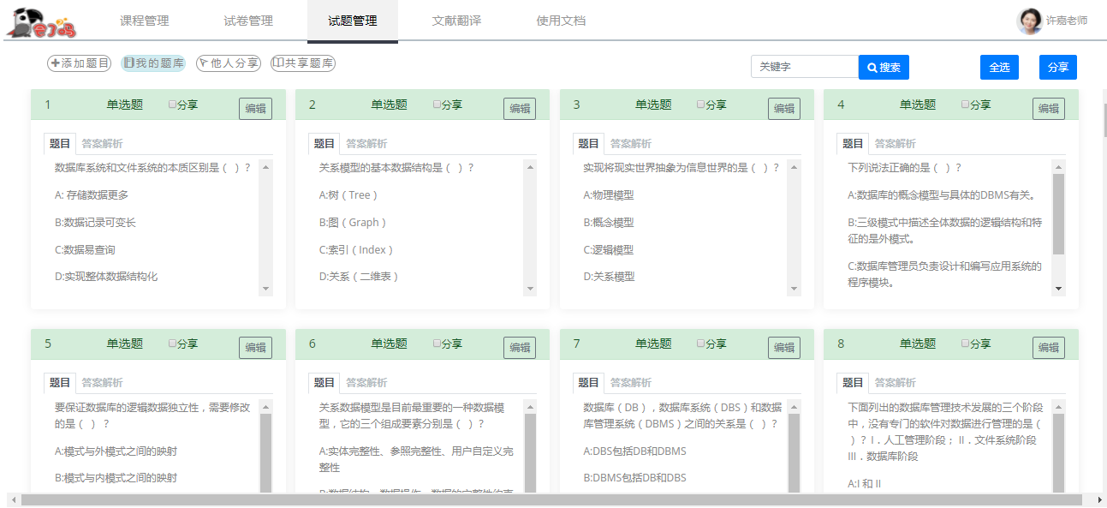Edit question 6 with 编辑 button
This screenshot has height=508, width=1107.
click(520, 348)
